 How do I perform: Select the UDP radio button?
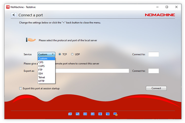72,54
